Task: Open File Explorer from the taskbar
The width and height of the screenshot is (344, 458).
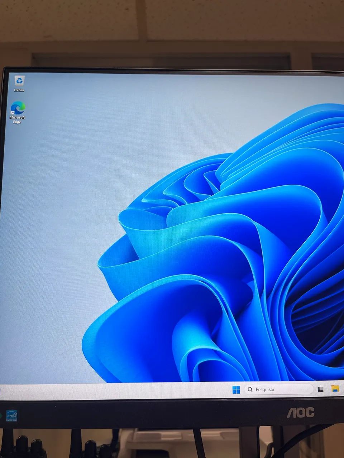Action: tap(335, 389)
